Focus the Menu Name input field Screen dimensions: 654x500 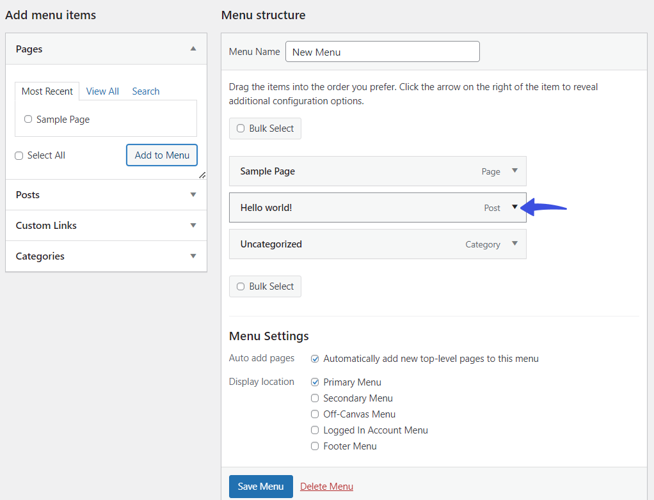click(383, 52)
